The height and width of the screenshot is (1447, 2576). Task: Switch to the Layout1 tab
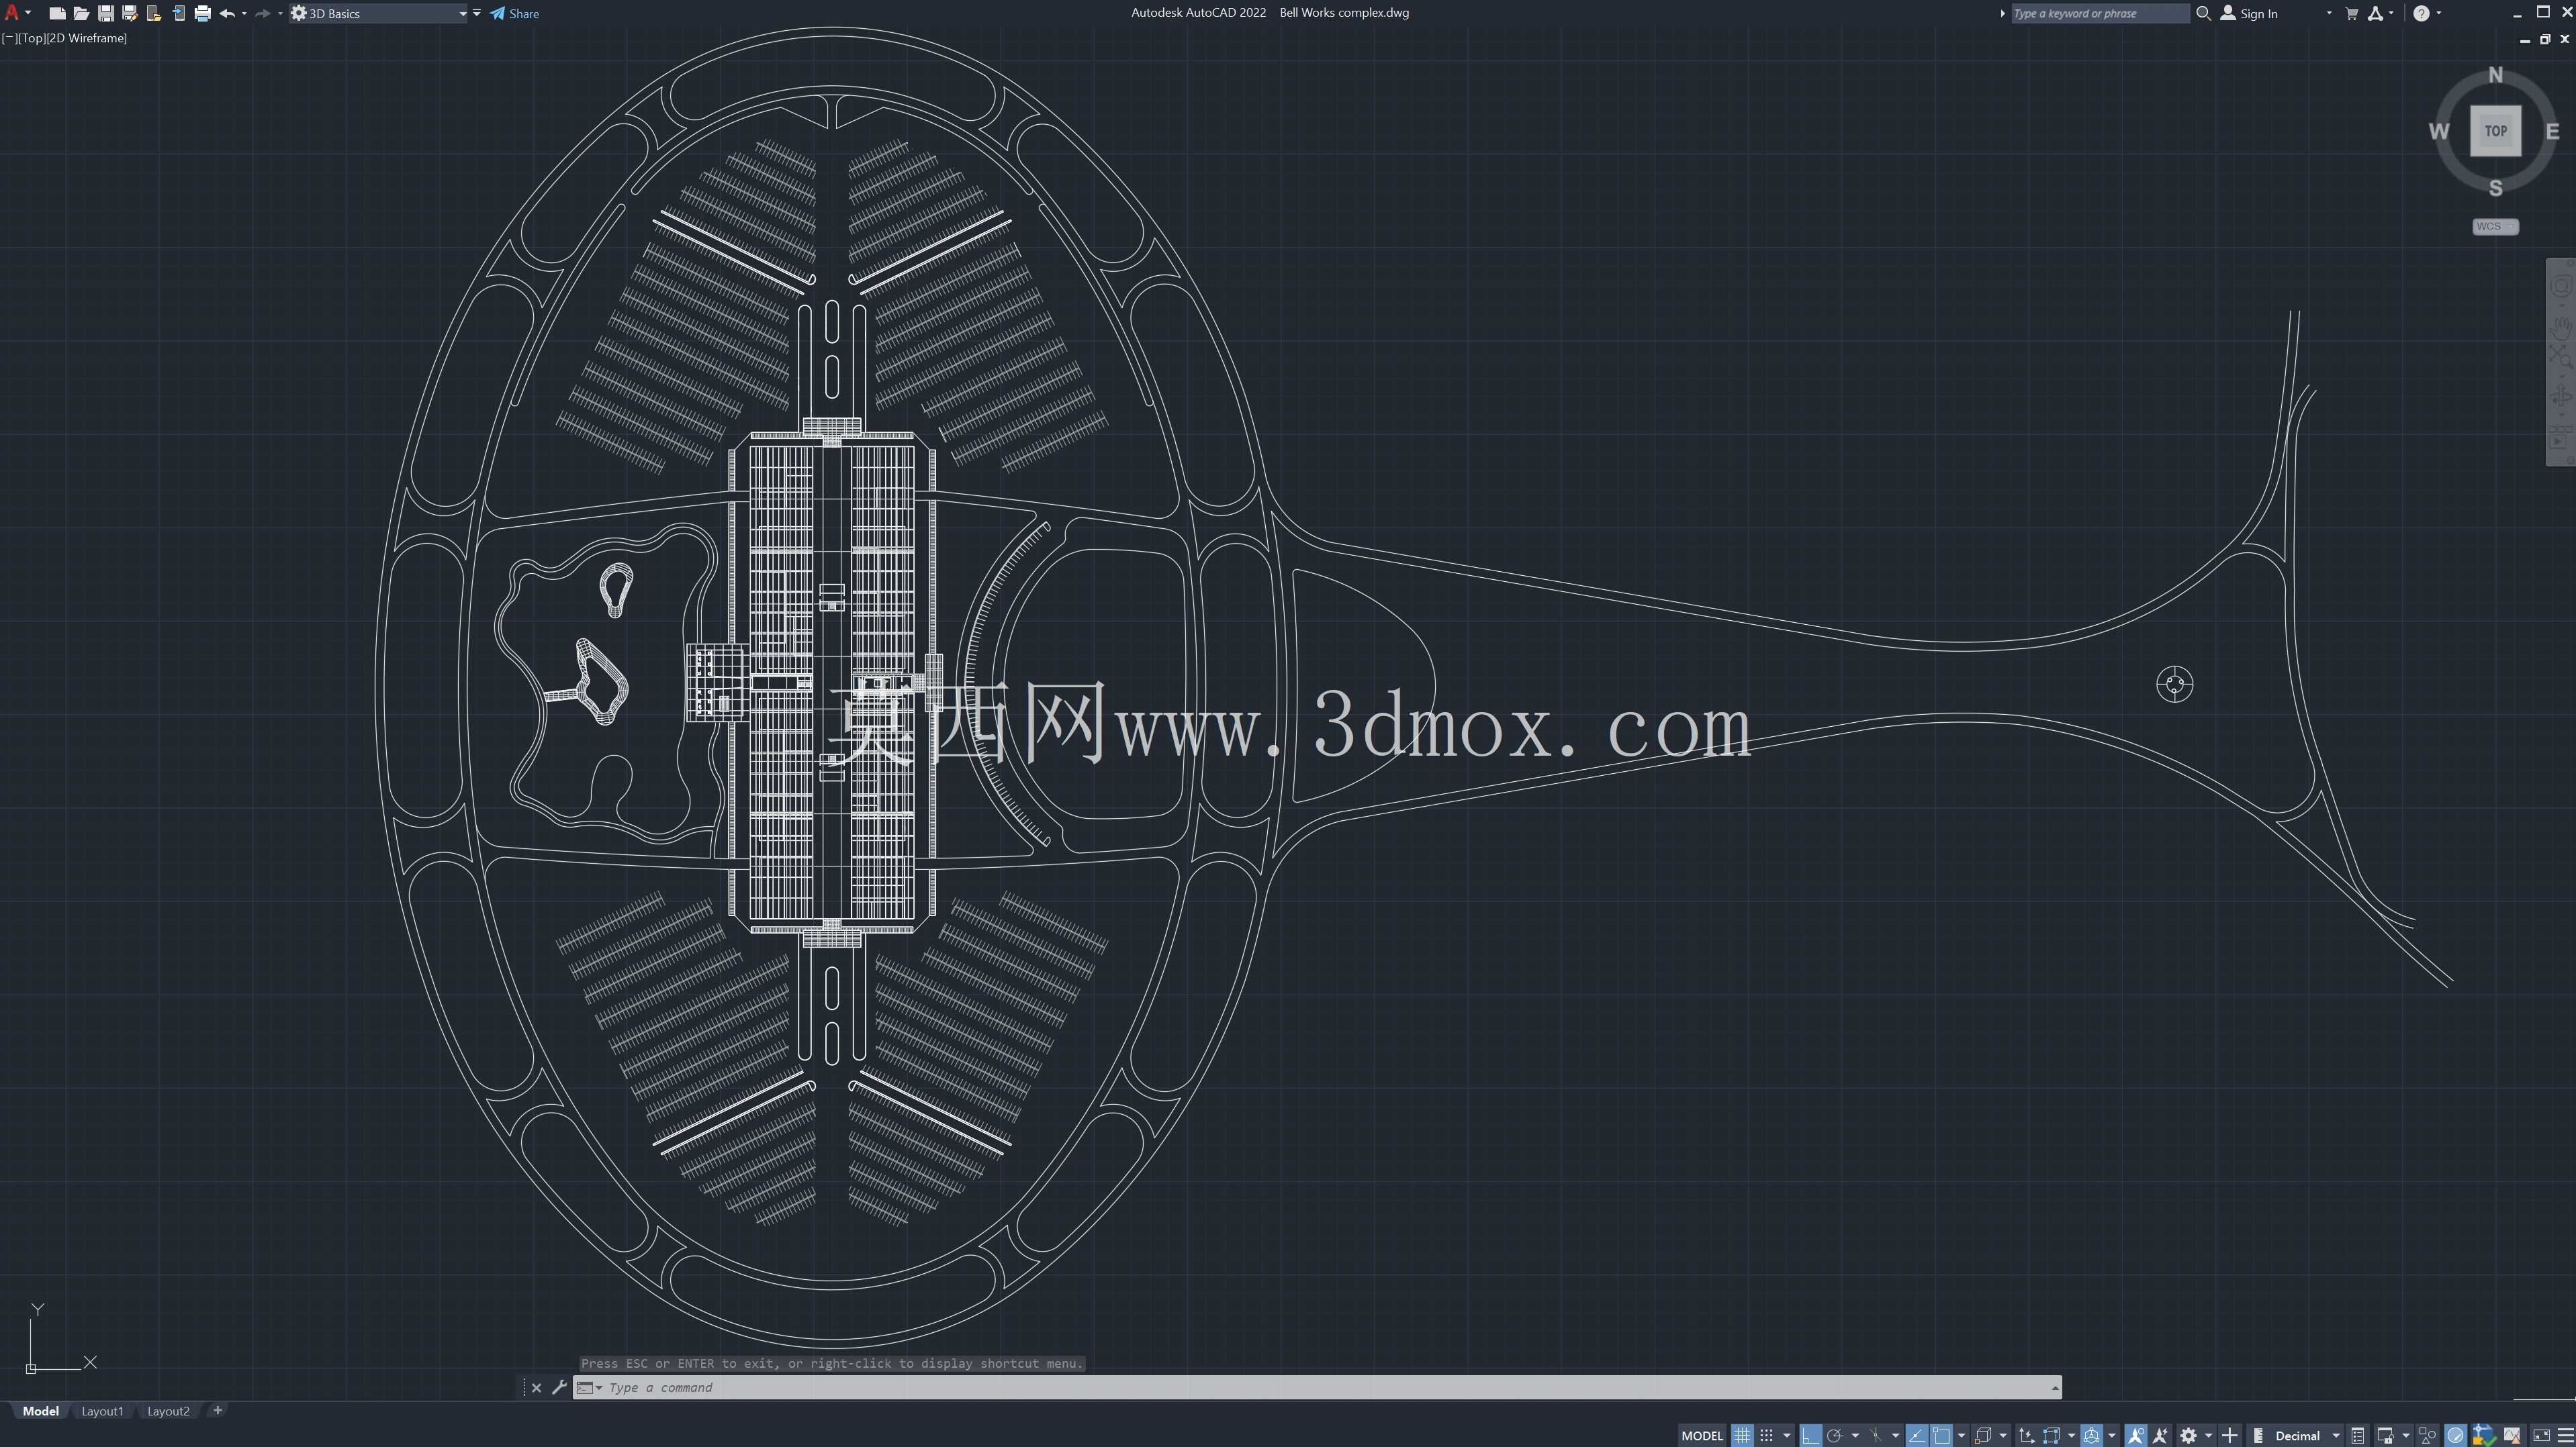coord(102,1411)
